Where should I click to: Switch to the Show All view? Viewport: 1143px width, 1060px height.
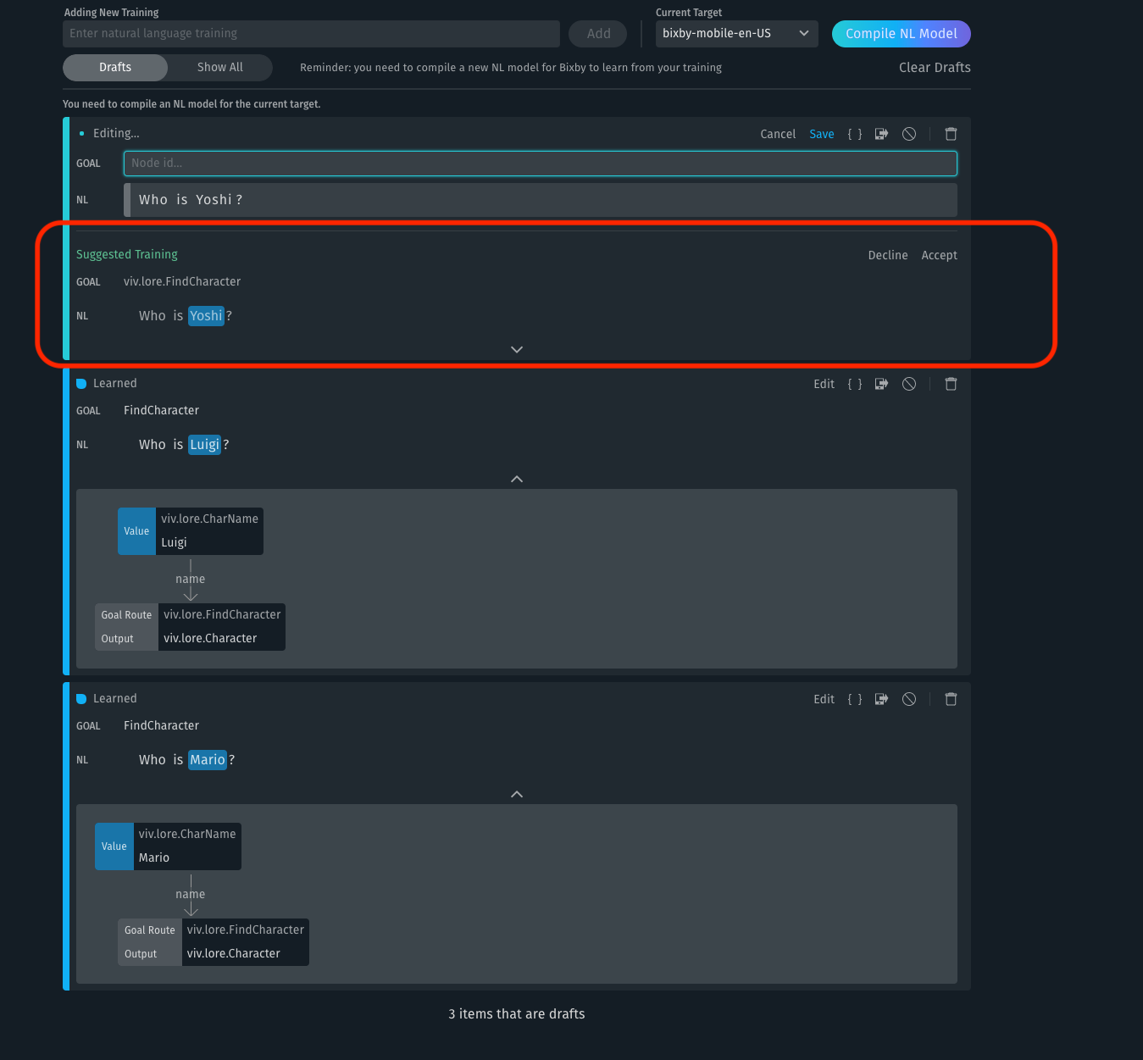click(220, 68)
